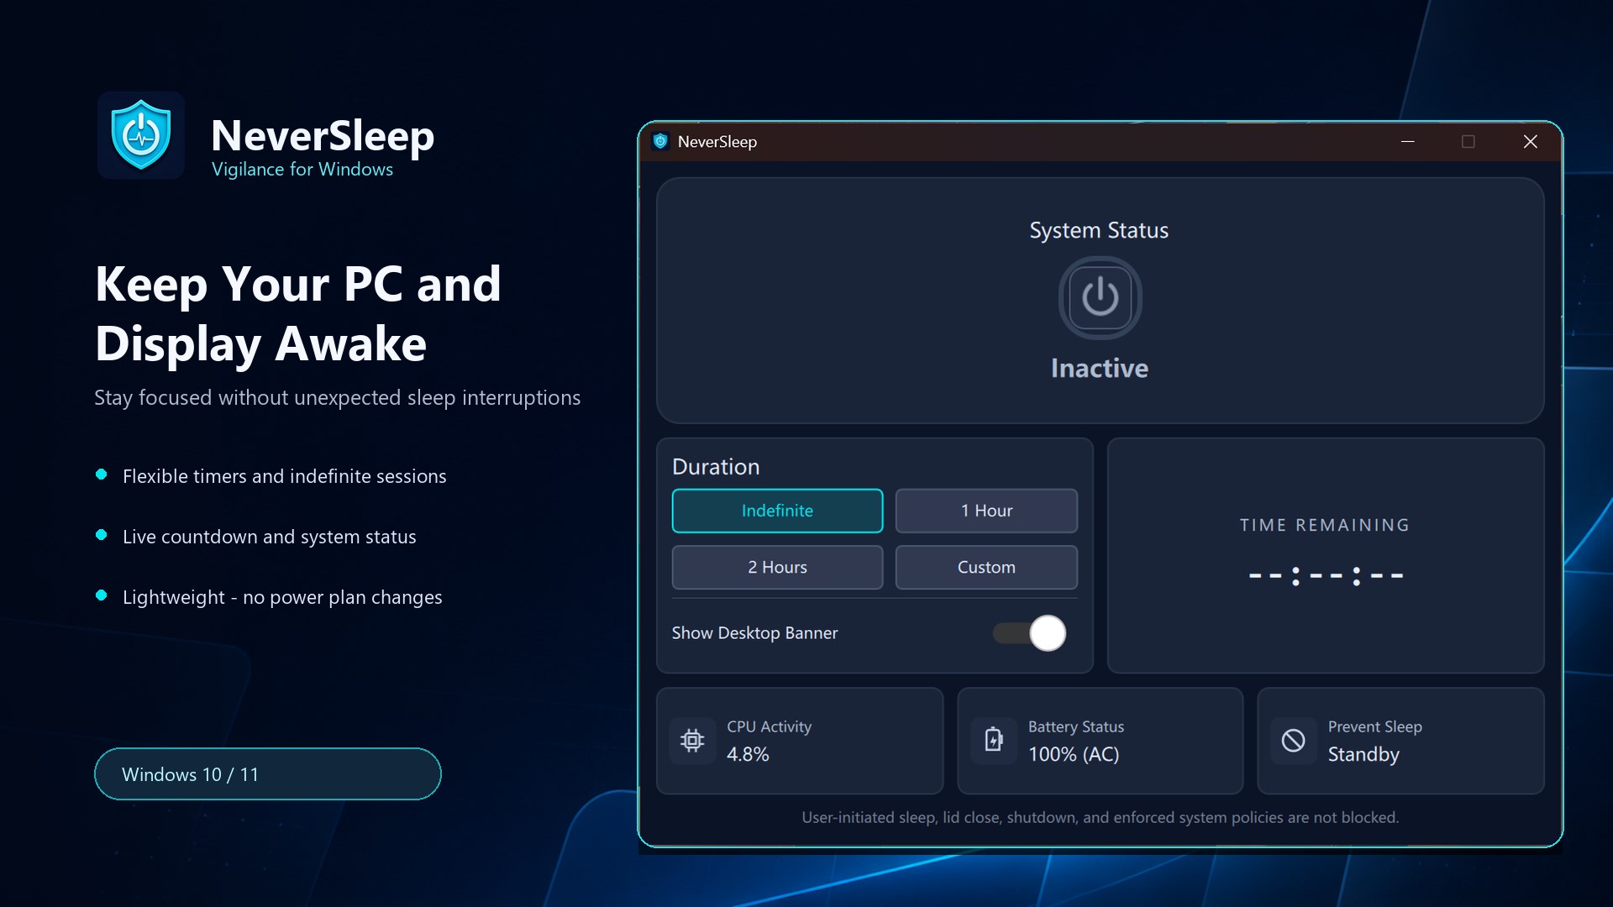Click 'Live countdown and system status' bullet
The width and height of the screenshot is (1613, 907).
click(x=269, y=537)
